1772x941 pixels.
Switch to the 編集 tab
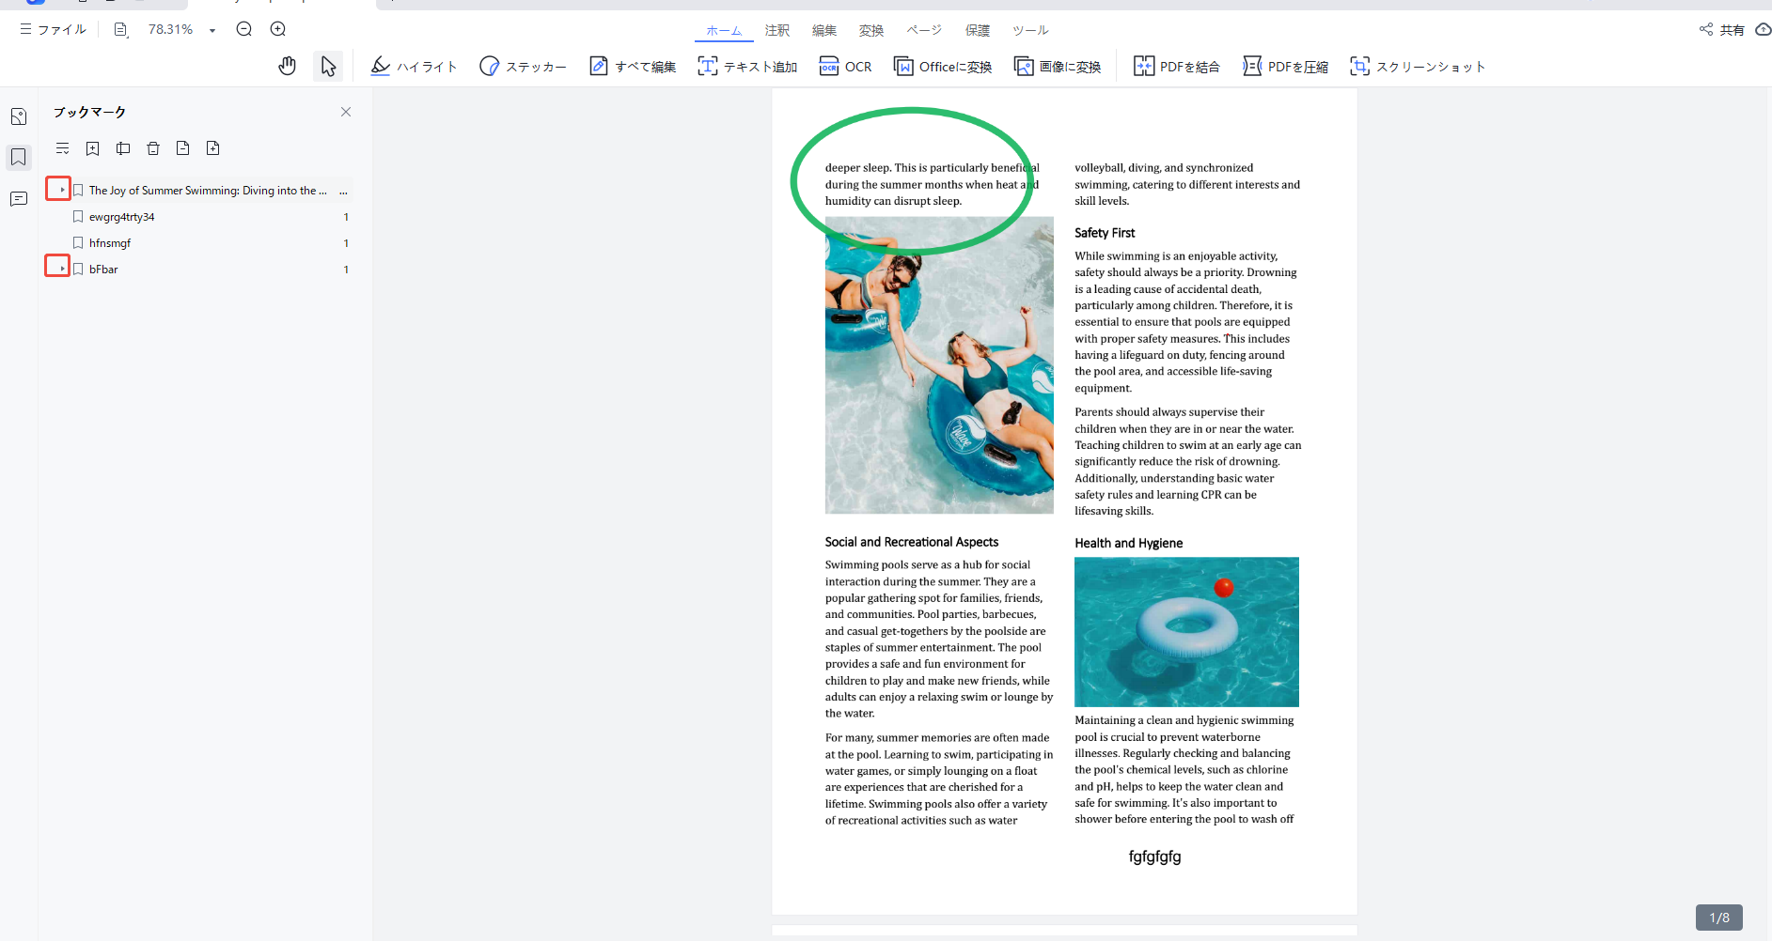[824, 30]
